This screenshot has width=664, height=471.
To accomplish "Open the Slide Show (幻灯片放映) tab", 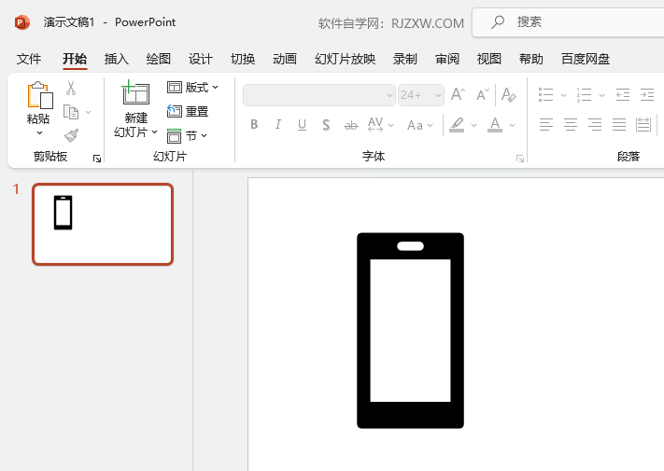I will pos(346,59).
